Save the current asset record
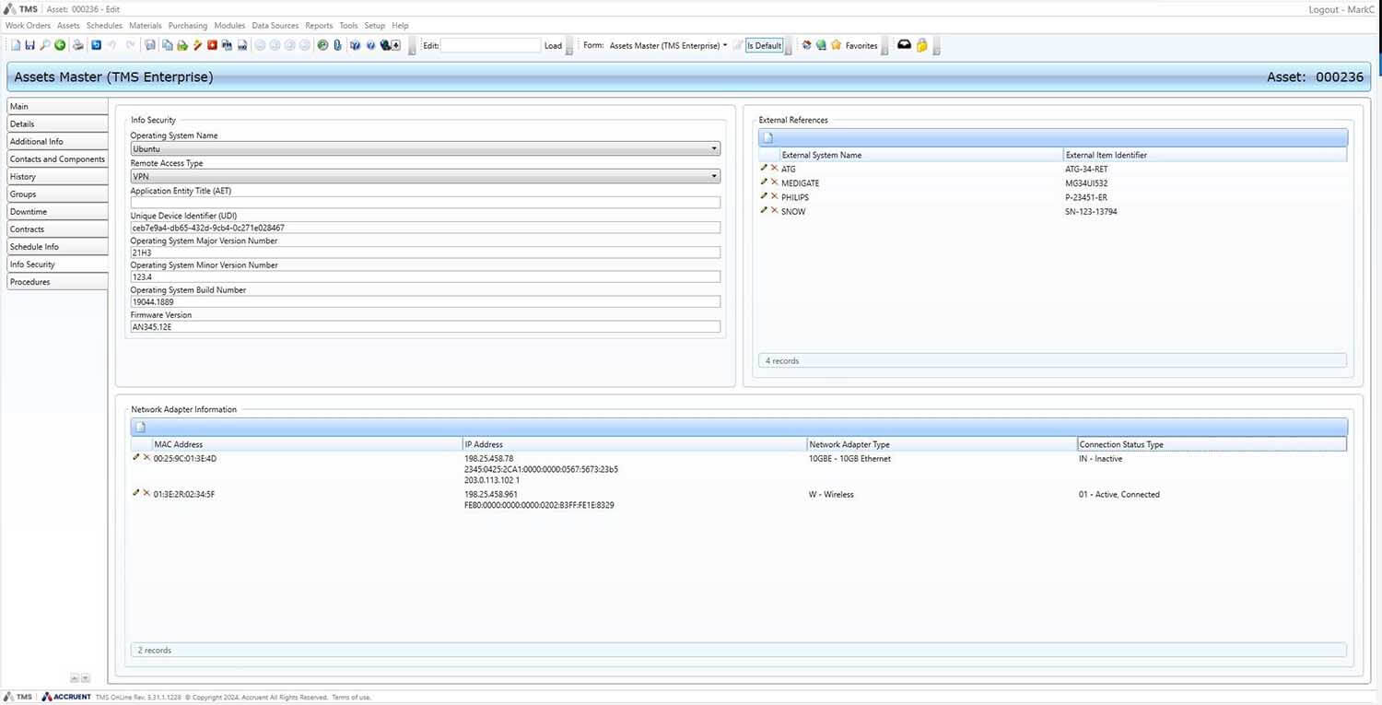The image size is (1382, 705). pyautogui.click(x=30, y=44)
